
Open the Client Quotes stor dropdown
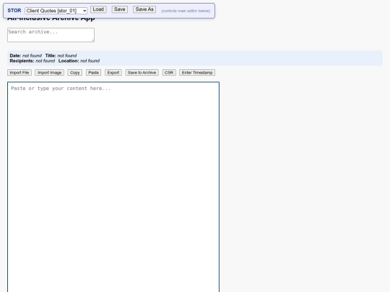56,11
